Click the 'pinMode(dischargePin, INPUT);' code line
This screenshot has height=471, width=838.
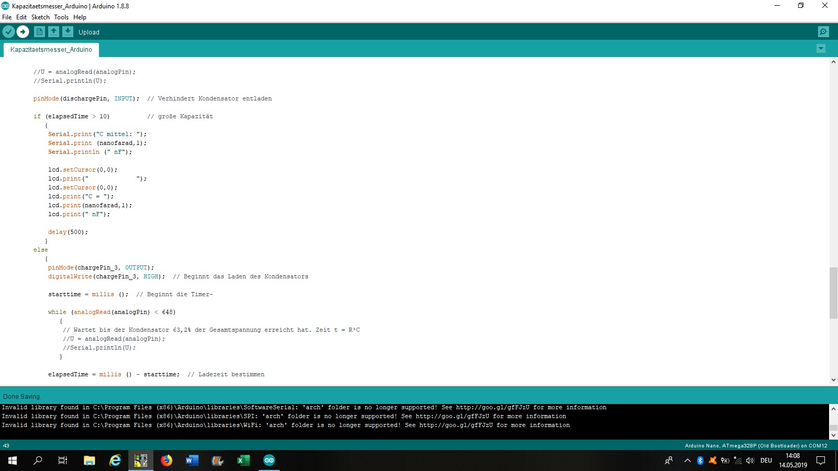(x=86, y=98)
